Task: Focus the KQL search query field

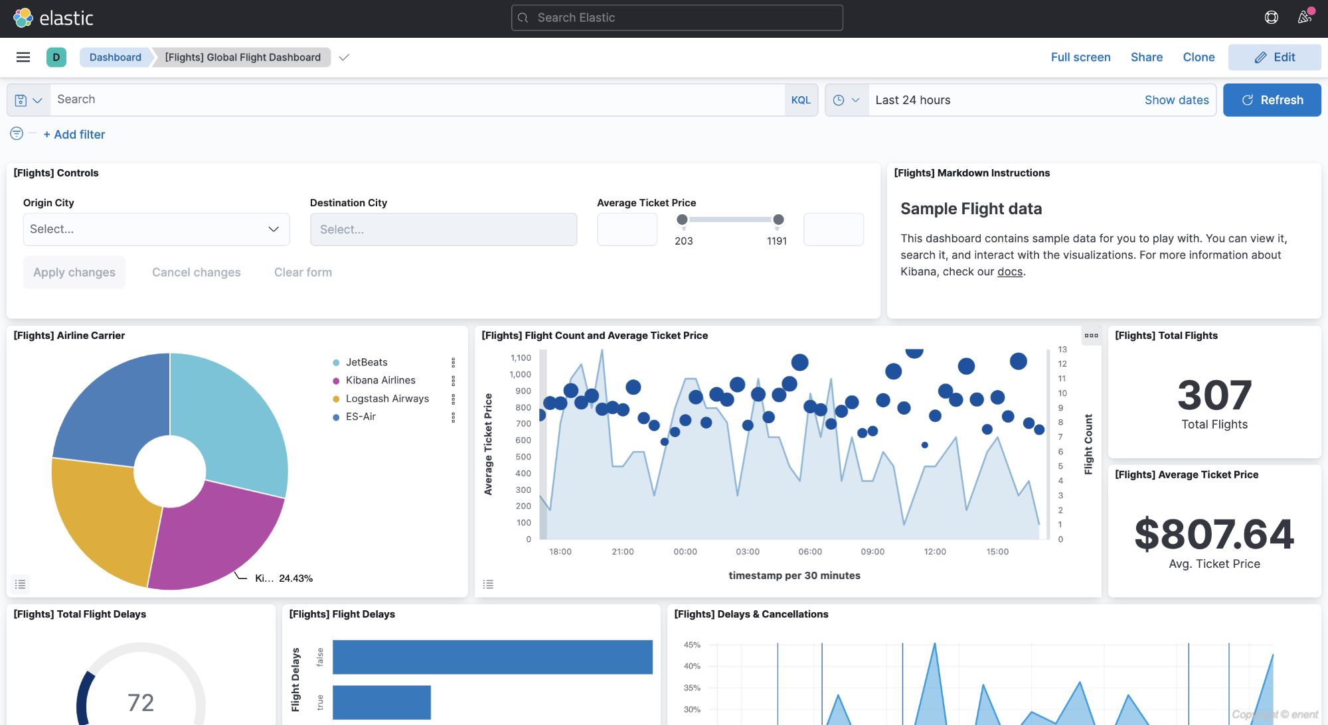Action: click(x=417, y=100)
